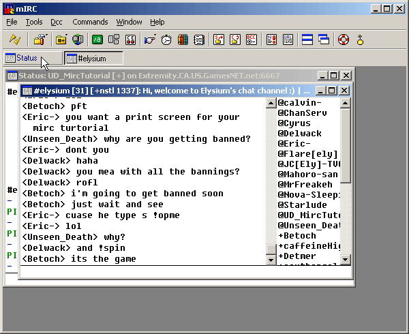Image resolution: width=409 pixels, height=334 pixels.
Task: Close the #elysium channel window
Action: click(x=344, y=91)
